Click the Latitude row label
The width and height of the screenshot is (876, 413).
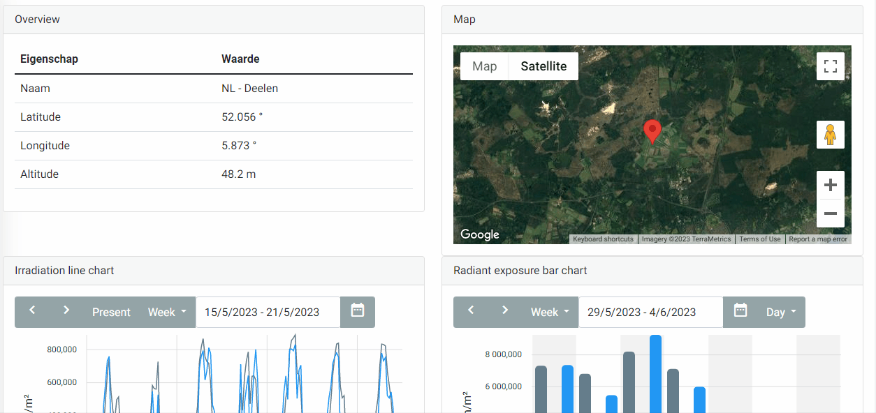pos(41,117)
